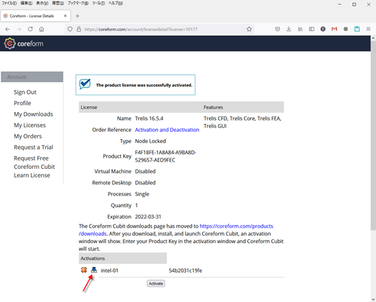Open the ブックマーク menu in menu bar
The width and height of the screenshot is (376, 302).
(x=78, y=3)
